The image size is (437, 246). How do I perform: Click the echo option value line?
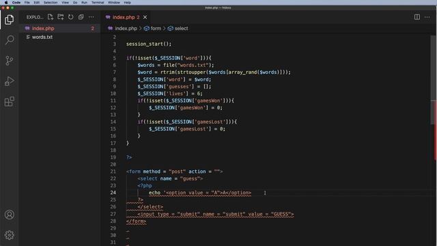pyautogui.click(x=200, y=193)
